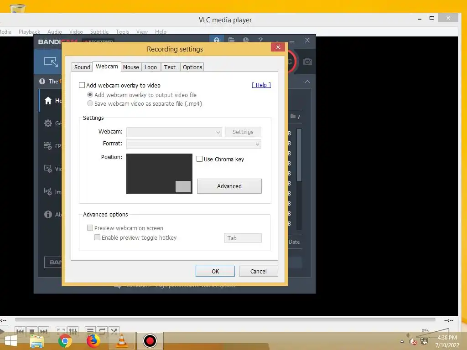
Task: Click the muted speaker tray icon
Action: (412, 341)
